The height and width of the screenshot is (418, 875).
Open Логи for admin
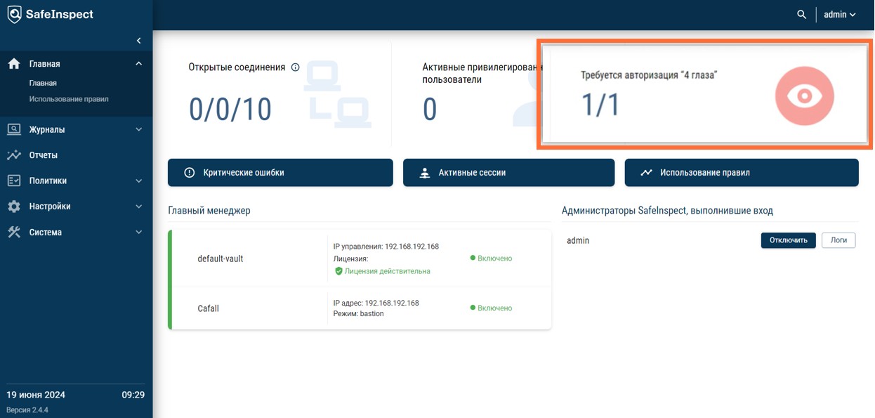(838, 240)
